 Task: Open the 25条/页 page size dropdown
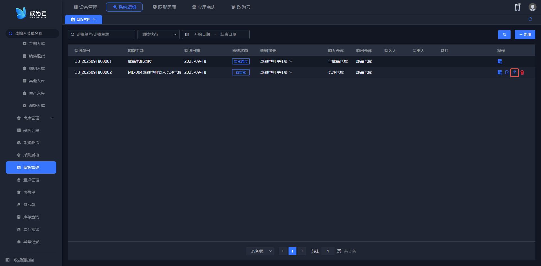point(260,251)
